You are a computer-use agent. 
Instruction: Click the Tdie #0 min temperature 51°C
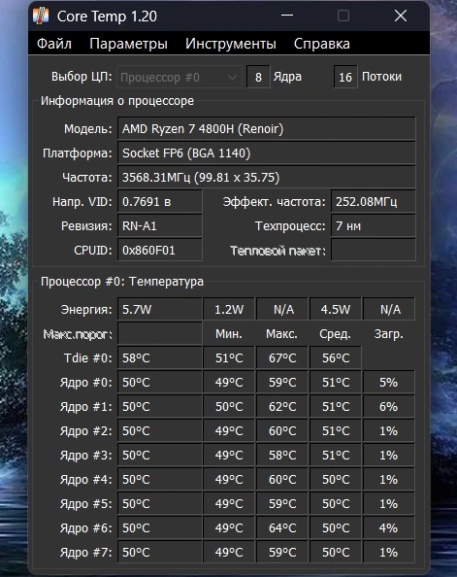(x=229, y=357)
